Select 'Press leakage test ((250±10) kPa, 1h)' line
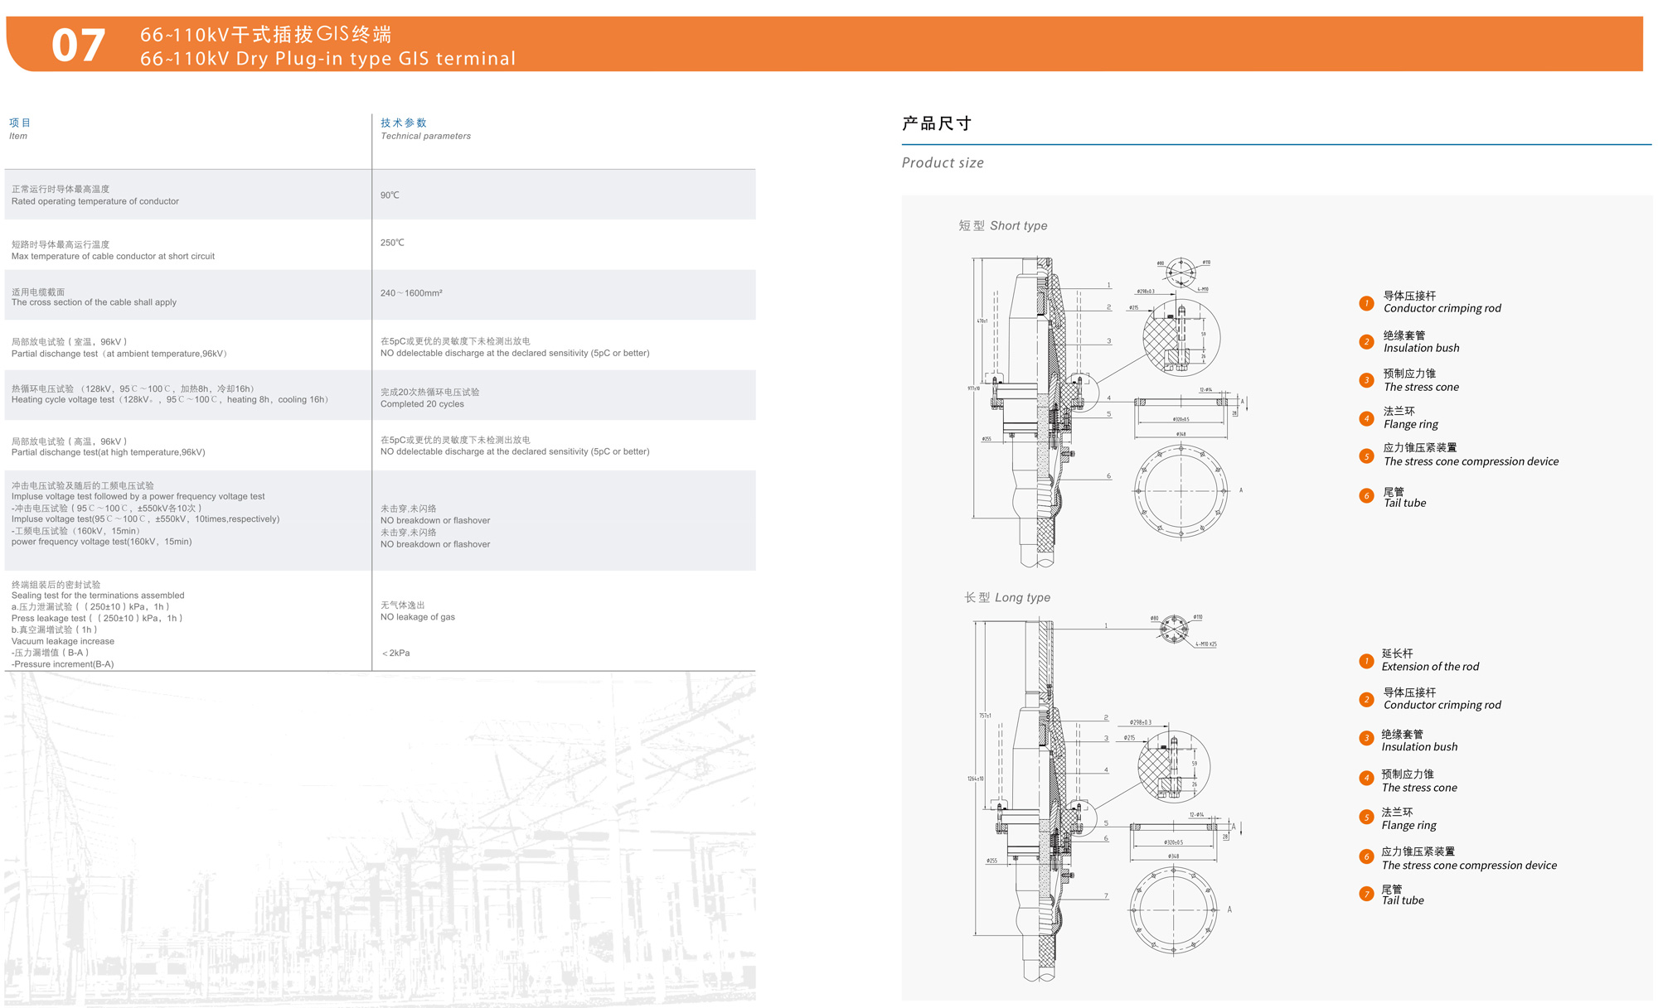This screenshot has width=1658, height=1008. (98, 618)
